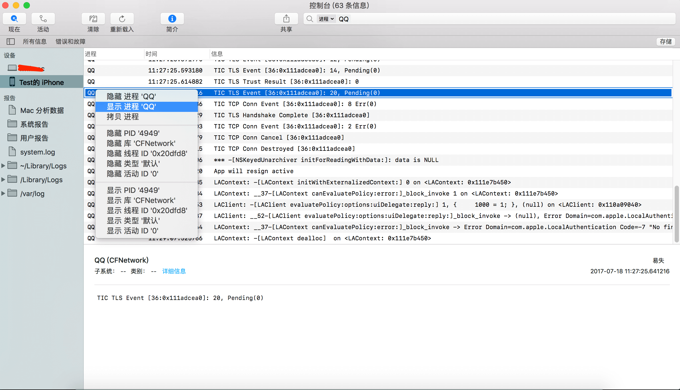Viewport: 680px width, 390px height.
Task: Expand the /Library/Logs folder
Action: click(x=3, y=180)
